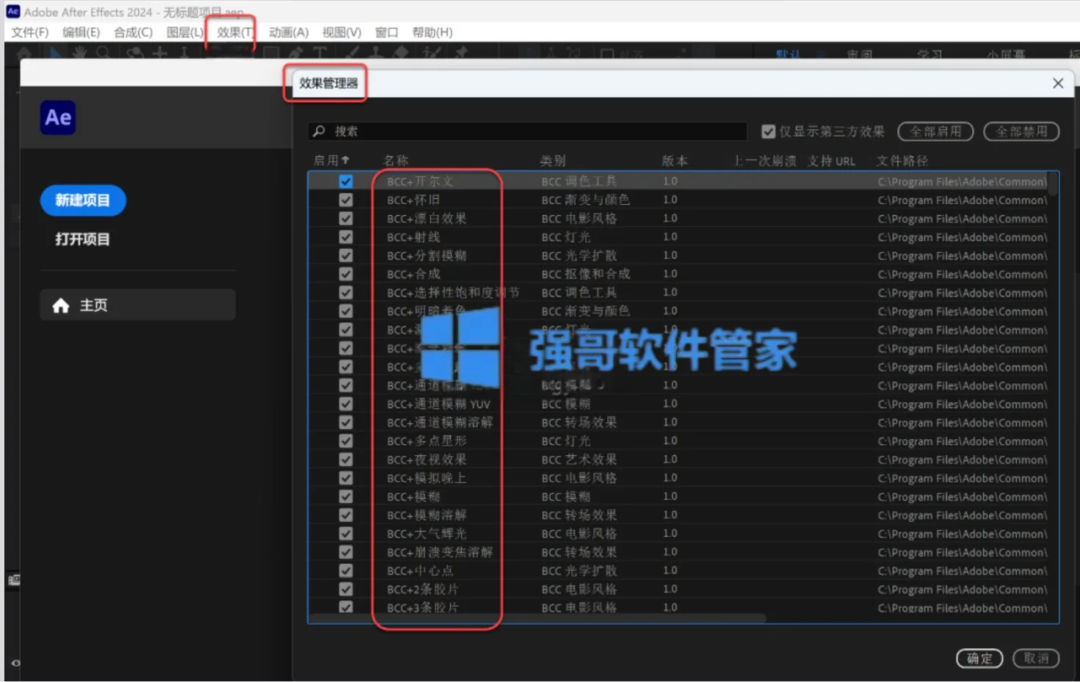Click the 支持 URL column header
The image size is (1080, 682).
click(x=832, y=161)
